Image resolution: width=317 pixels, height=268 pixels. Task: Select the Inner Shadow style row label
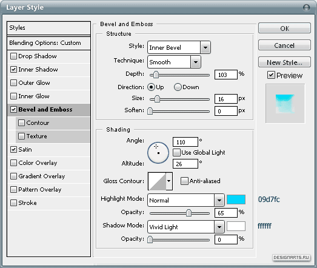pyautogui.click(x=38, y=69)
